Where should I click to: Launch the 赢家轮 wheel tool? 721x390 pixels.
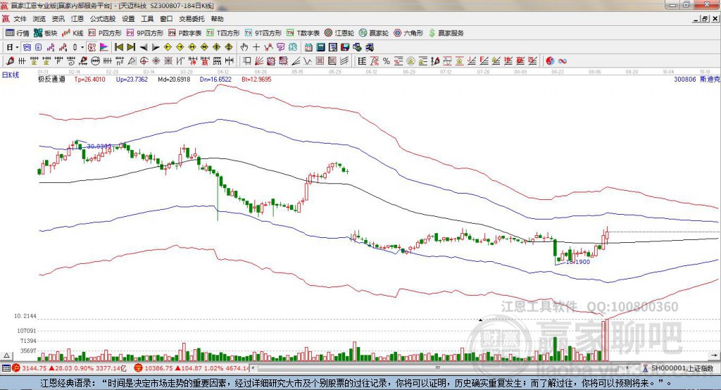tap(374, 33)
